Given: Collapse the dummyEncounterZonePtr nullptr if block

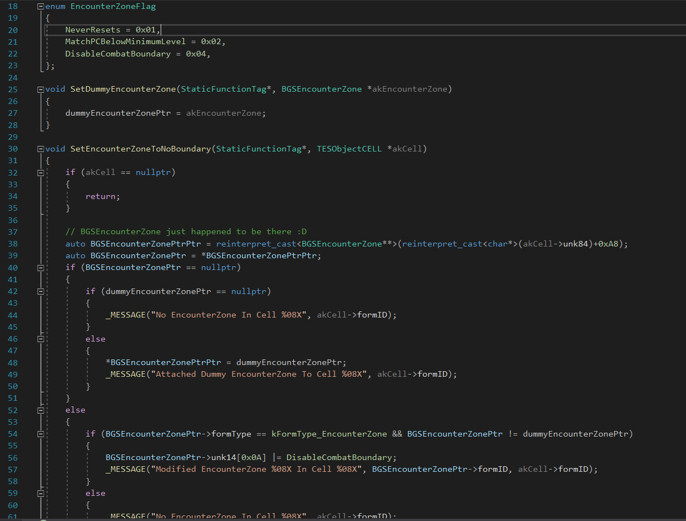Looking at the screenshot, I should coord(40,291).
